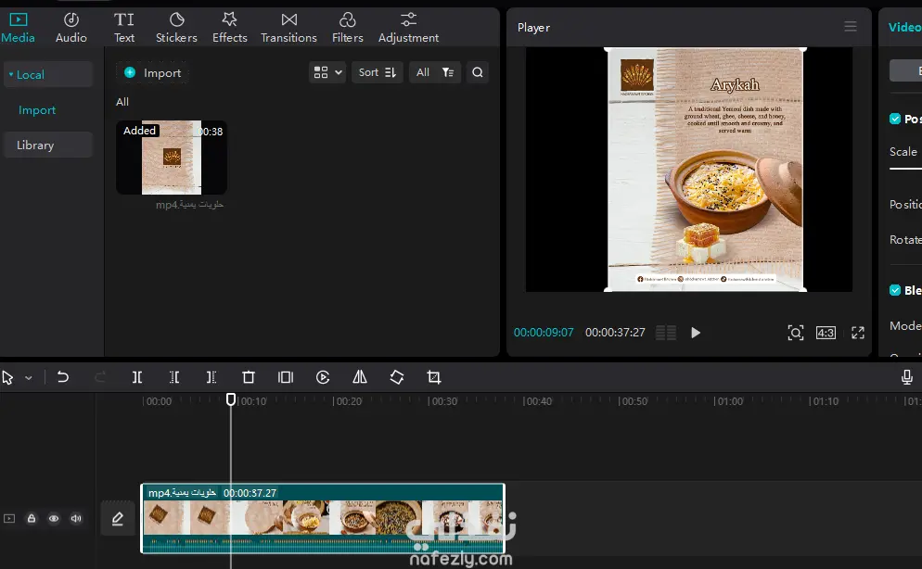Toggle the track lock icon
This screenshot has height=569, width=922.
click(32, 519)
